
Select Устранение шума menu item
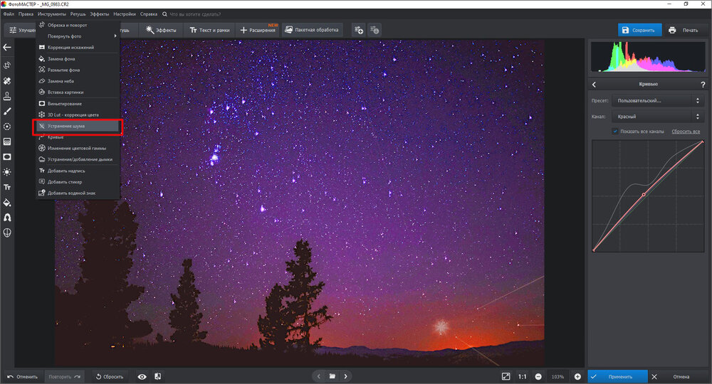[78, 126]
